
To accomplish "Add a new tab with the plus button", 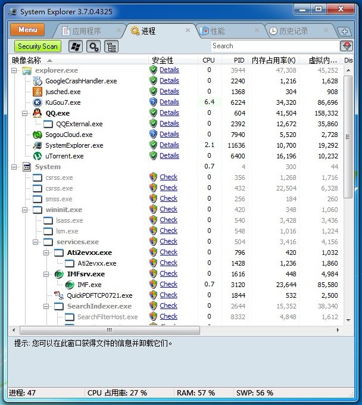I will point(345,32).
